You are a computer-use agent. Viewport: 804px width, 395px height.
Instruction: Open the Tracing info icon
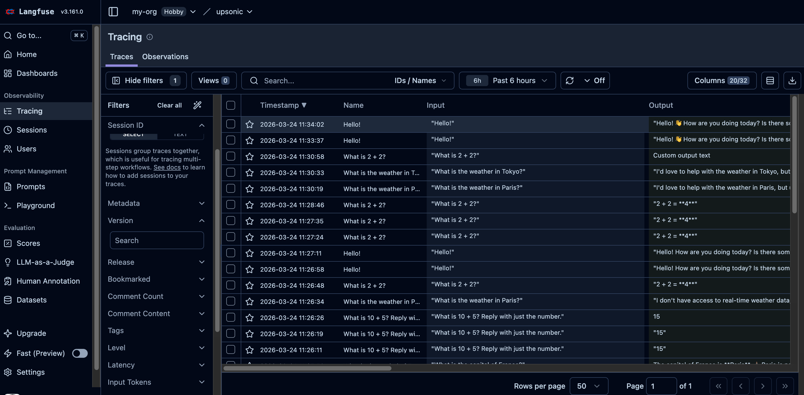[150, 37]
